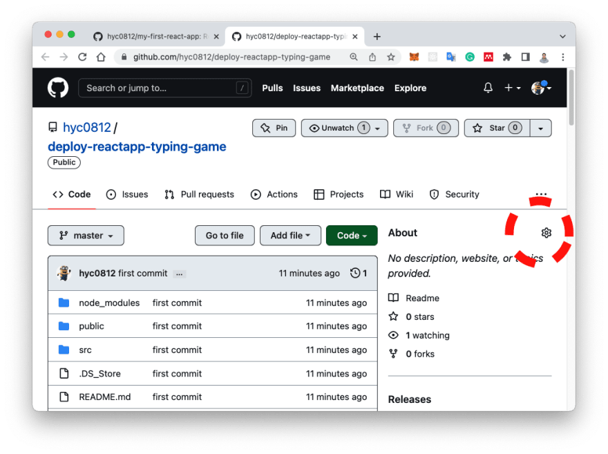The image size is (608, 454).
Task: Click Go to file button
Action: click(225, 236)
